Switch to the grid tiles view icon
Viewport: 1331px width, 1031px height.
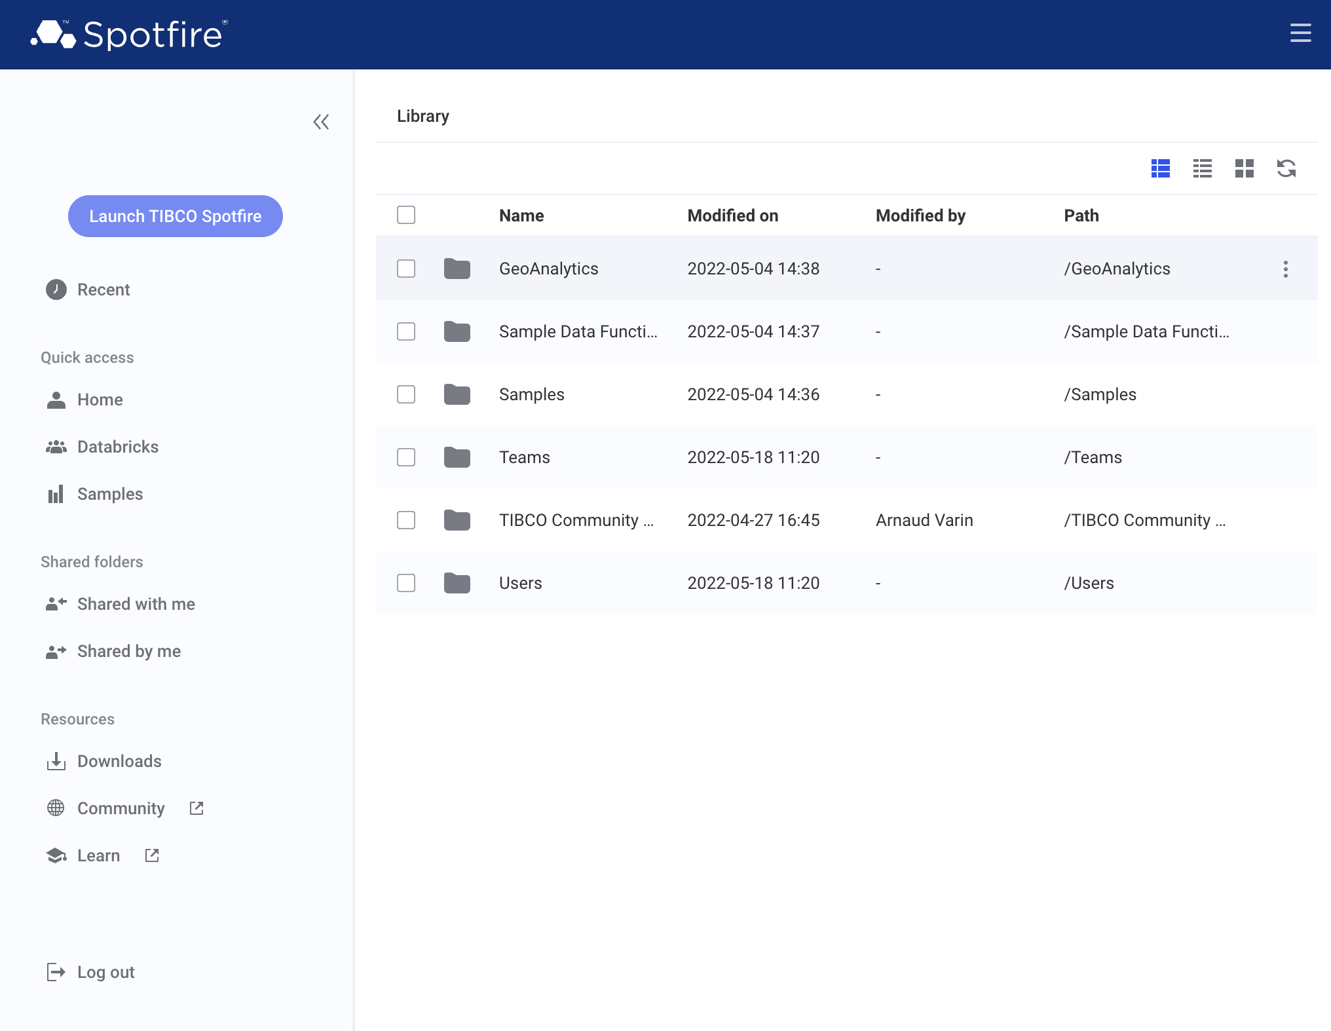[x=1244, y=168]
